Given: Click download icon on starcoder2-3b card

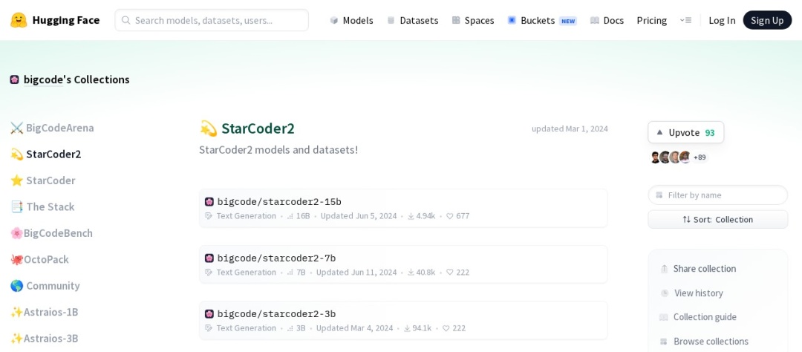Looking at the screenshot, I should pos(407,328).
